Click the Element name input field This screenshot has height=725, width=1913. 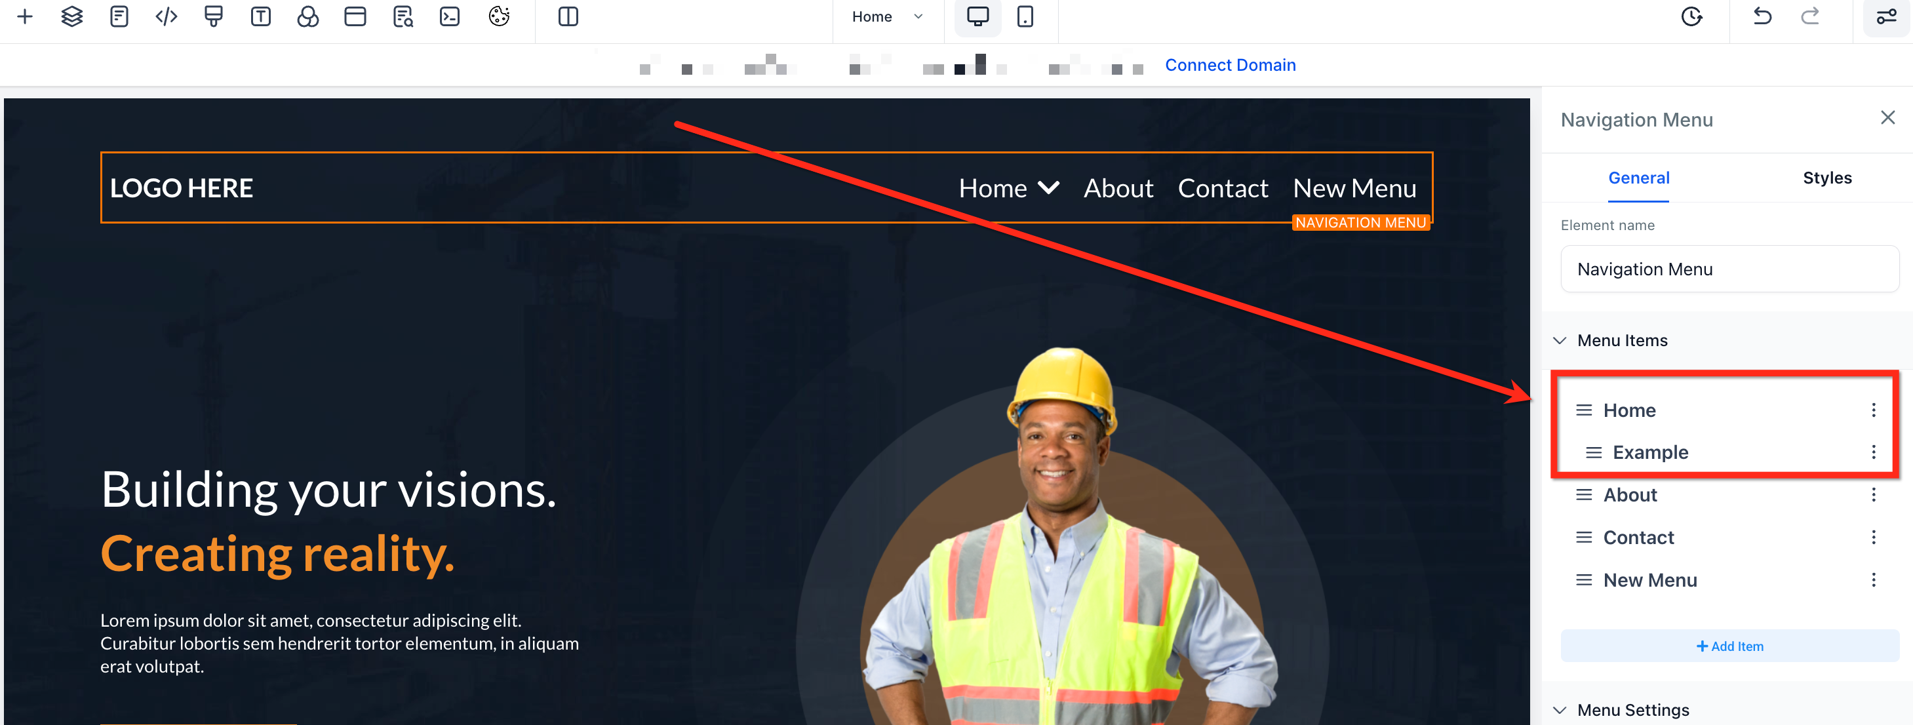[x=1729, y=269]
